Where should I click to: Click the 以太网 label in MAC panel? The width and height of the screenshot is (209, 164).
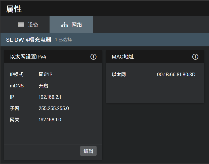(119, 74)
